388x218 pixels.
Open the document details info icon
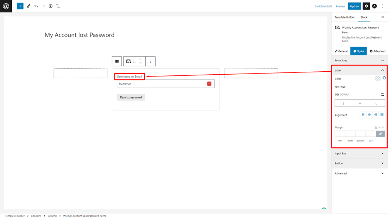pyautogui.click(x=51, y=6)
